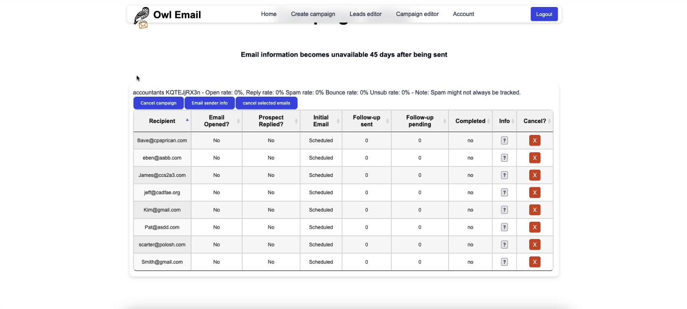Image resolution: width=687 pixels, height=309 pixels.
Task: Open info icon for Kim@gmail.com
Action: click(504, 210)
